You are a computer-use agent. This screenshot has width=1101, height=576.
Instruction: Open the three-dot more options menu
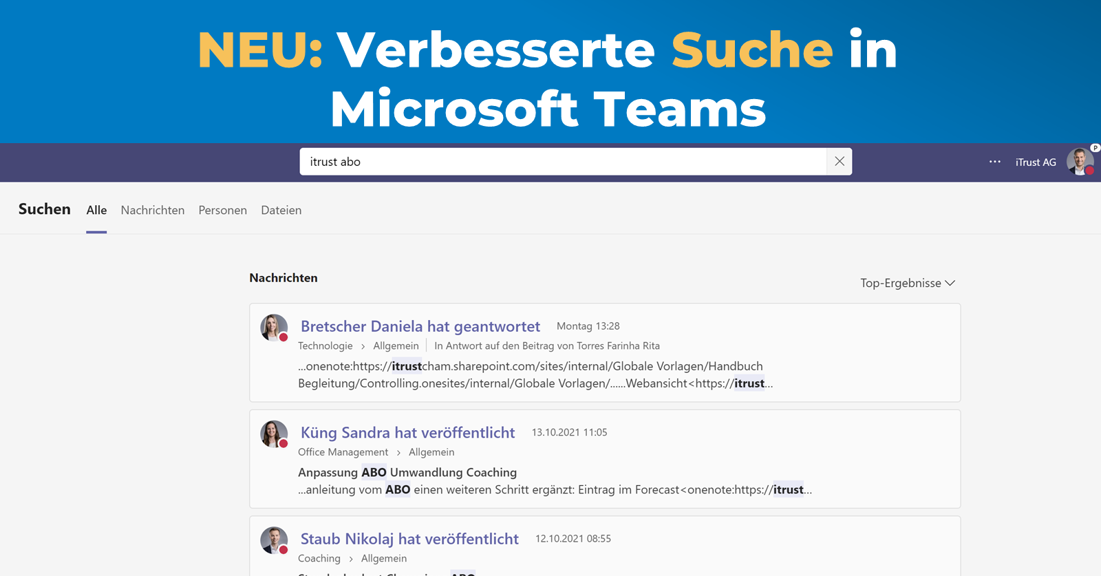(995, 162)
